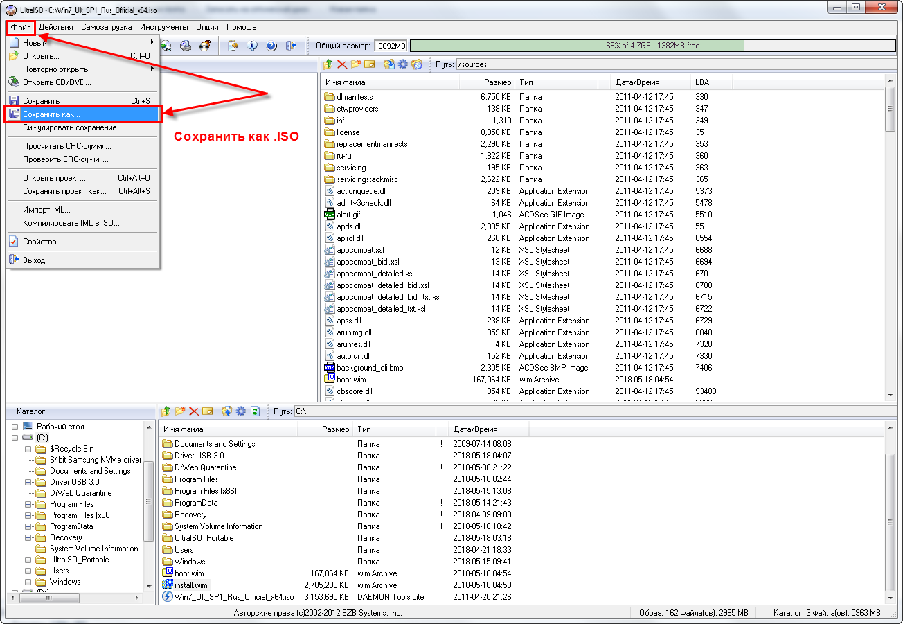Screen dimensions: 903x624
Task: Select boot.wim in the image file list
Action: (x=350, y=380)
